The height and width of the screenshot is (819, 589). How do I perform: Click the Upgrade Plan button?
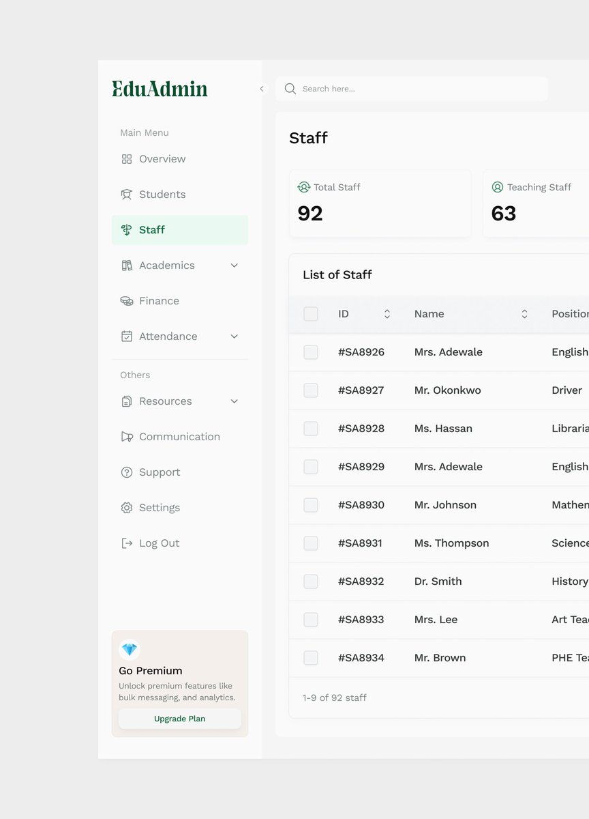click(x=180, y=719)
